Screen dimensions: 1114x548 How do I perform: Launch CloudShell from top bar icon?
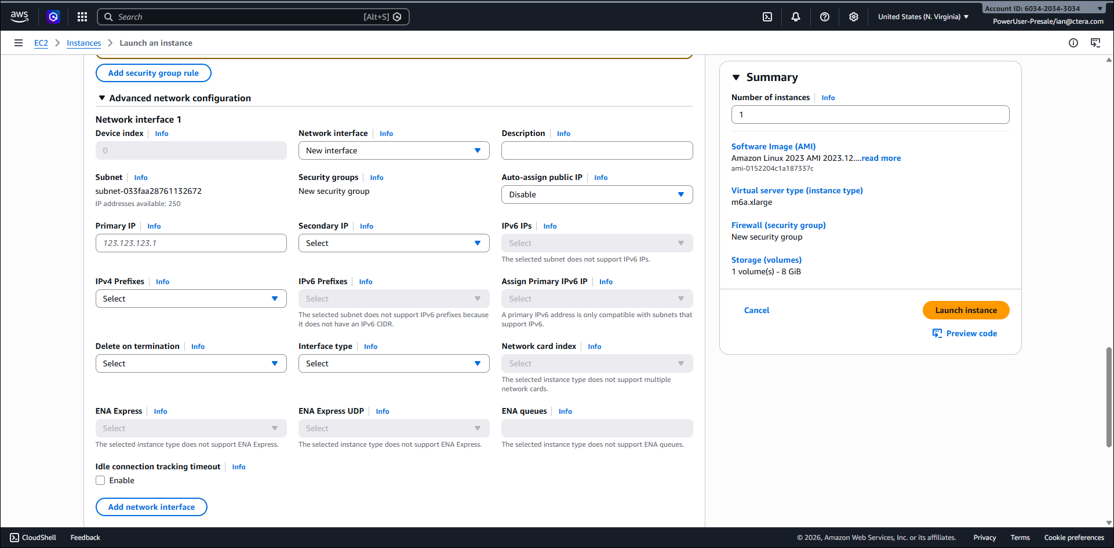click(767, 17)
